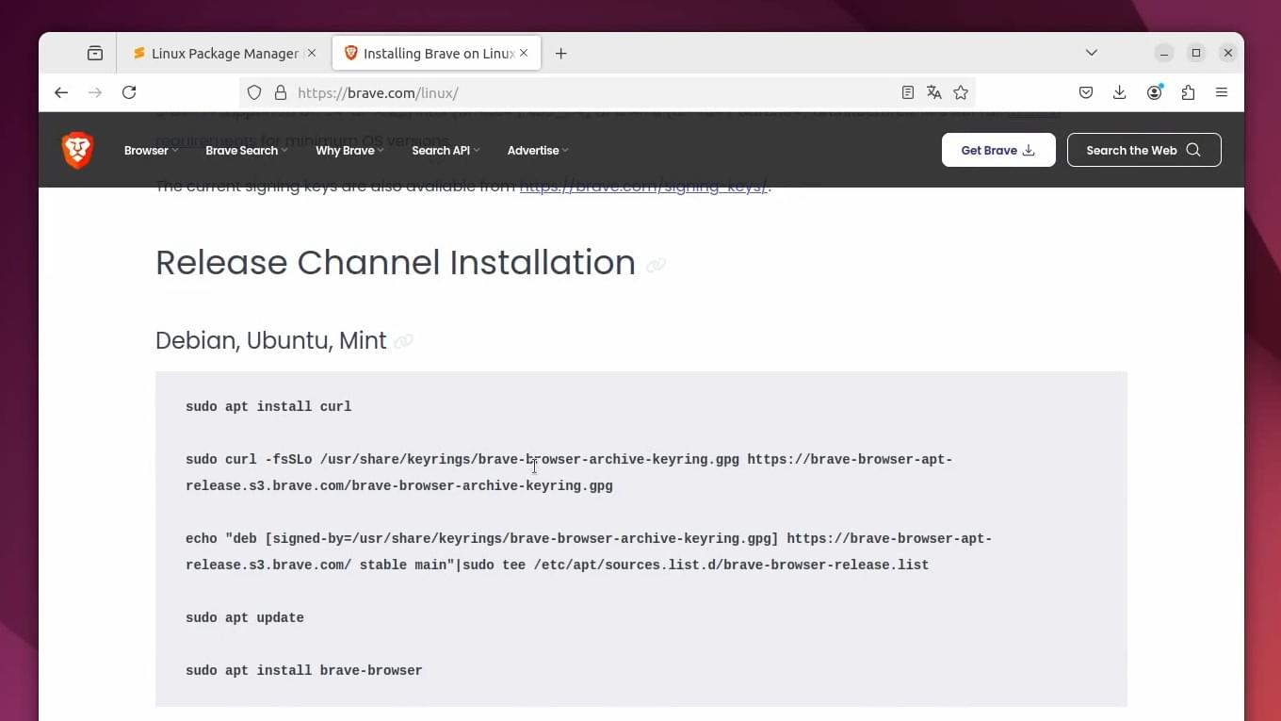This screenshot has height=721, width=1281.
Task: Bookmark this page with the star icon
Action: click(x=961, y=92)
